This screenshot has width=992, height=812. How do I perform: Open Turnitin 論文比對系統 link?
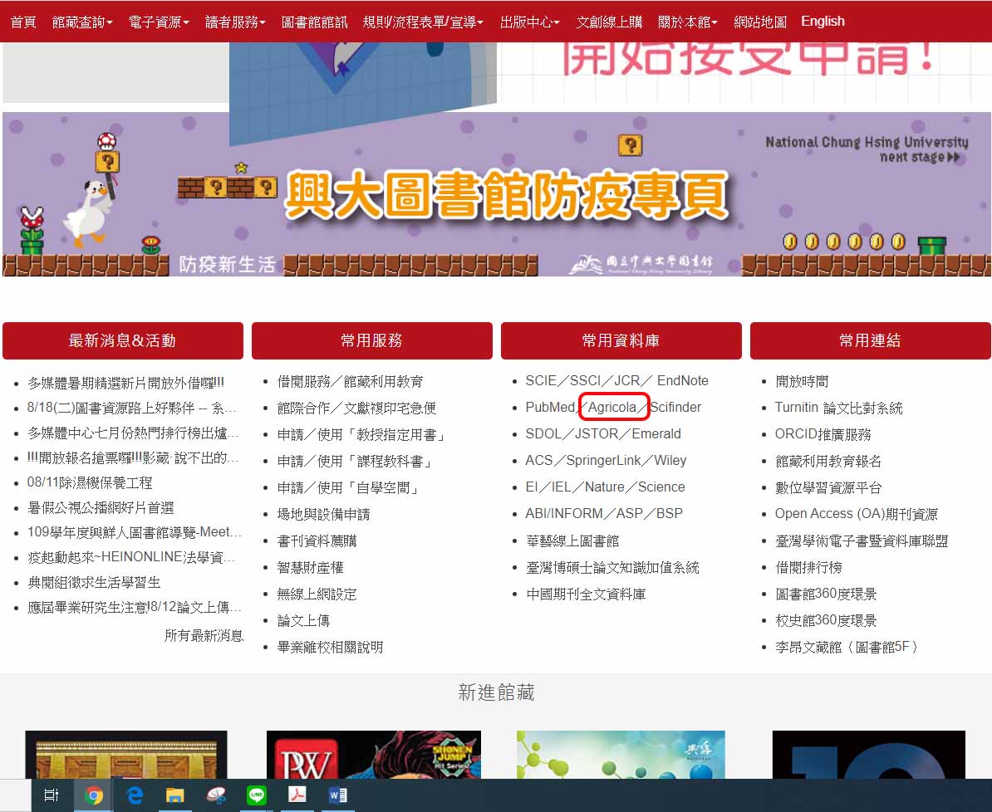pos(839,408)
